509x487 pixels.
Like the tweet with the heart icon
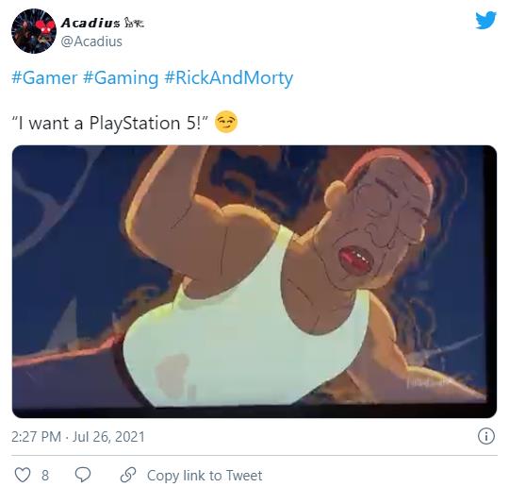point(23,475)
